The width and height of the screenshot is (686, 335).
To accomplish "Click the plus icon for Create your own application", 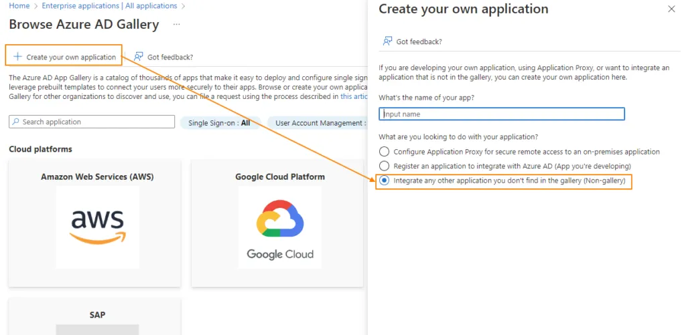I will 17,56.
